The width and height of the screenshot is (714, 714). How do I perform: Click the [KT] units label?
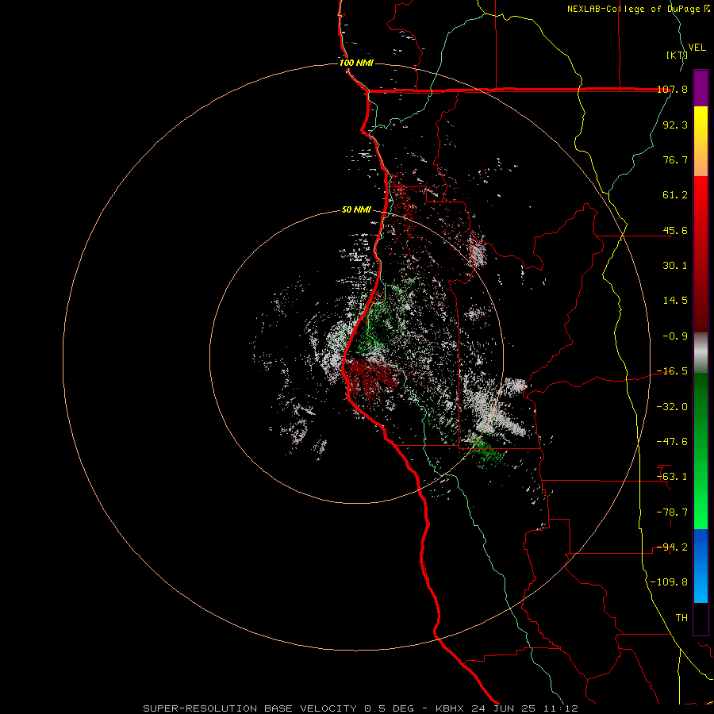click(x=676, y=55)
